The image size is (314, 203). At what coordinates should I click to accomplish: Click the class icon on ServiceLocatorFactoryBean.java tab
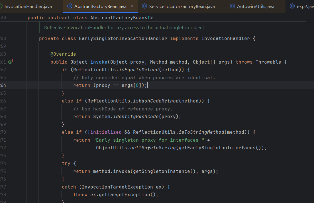coord(144,6)
